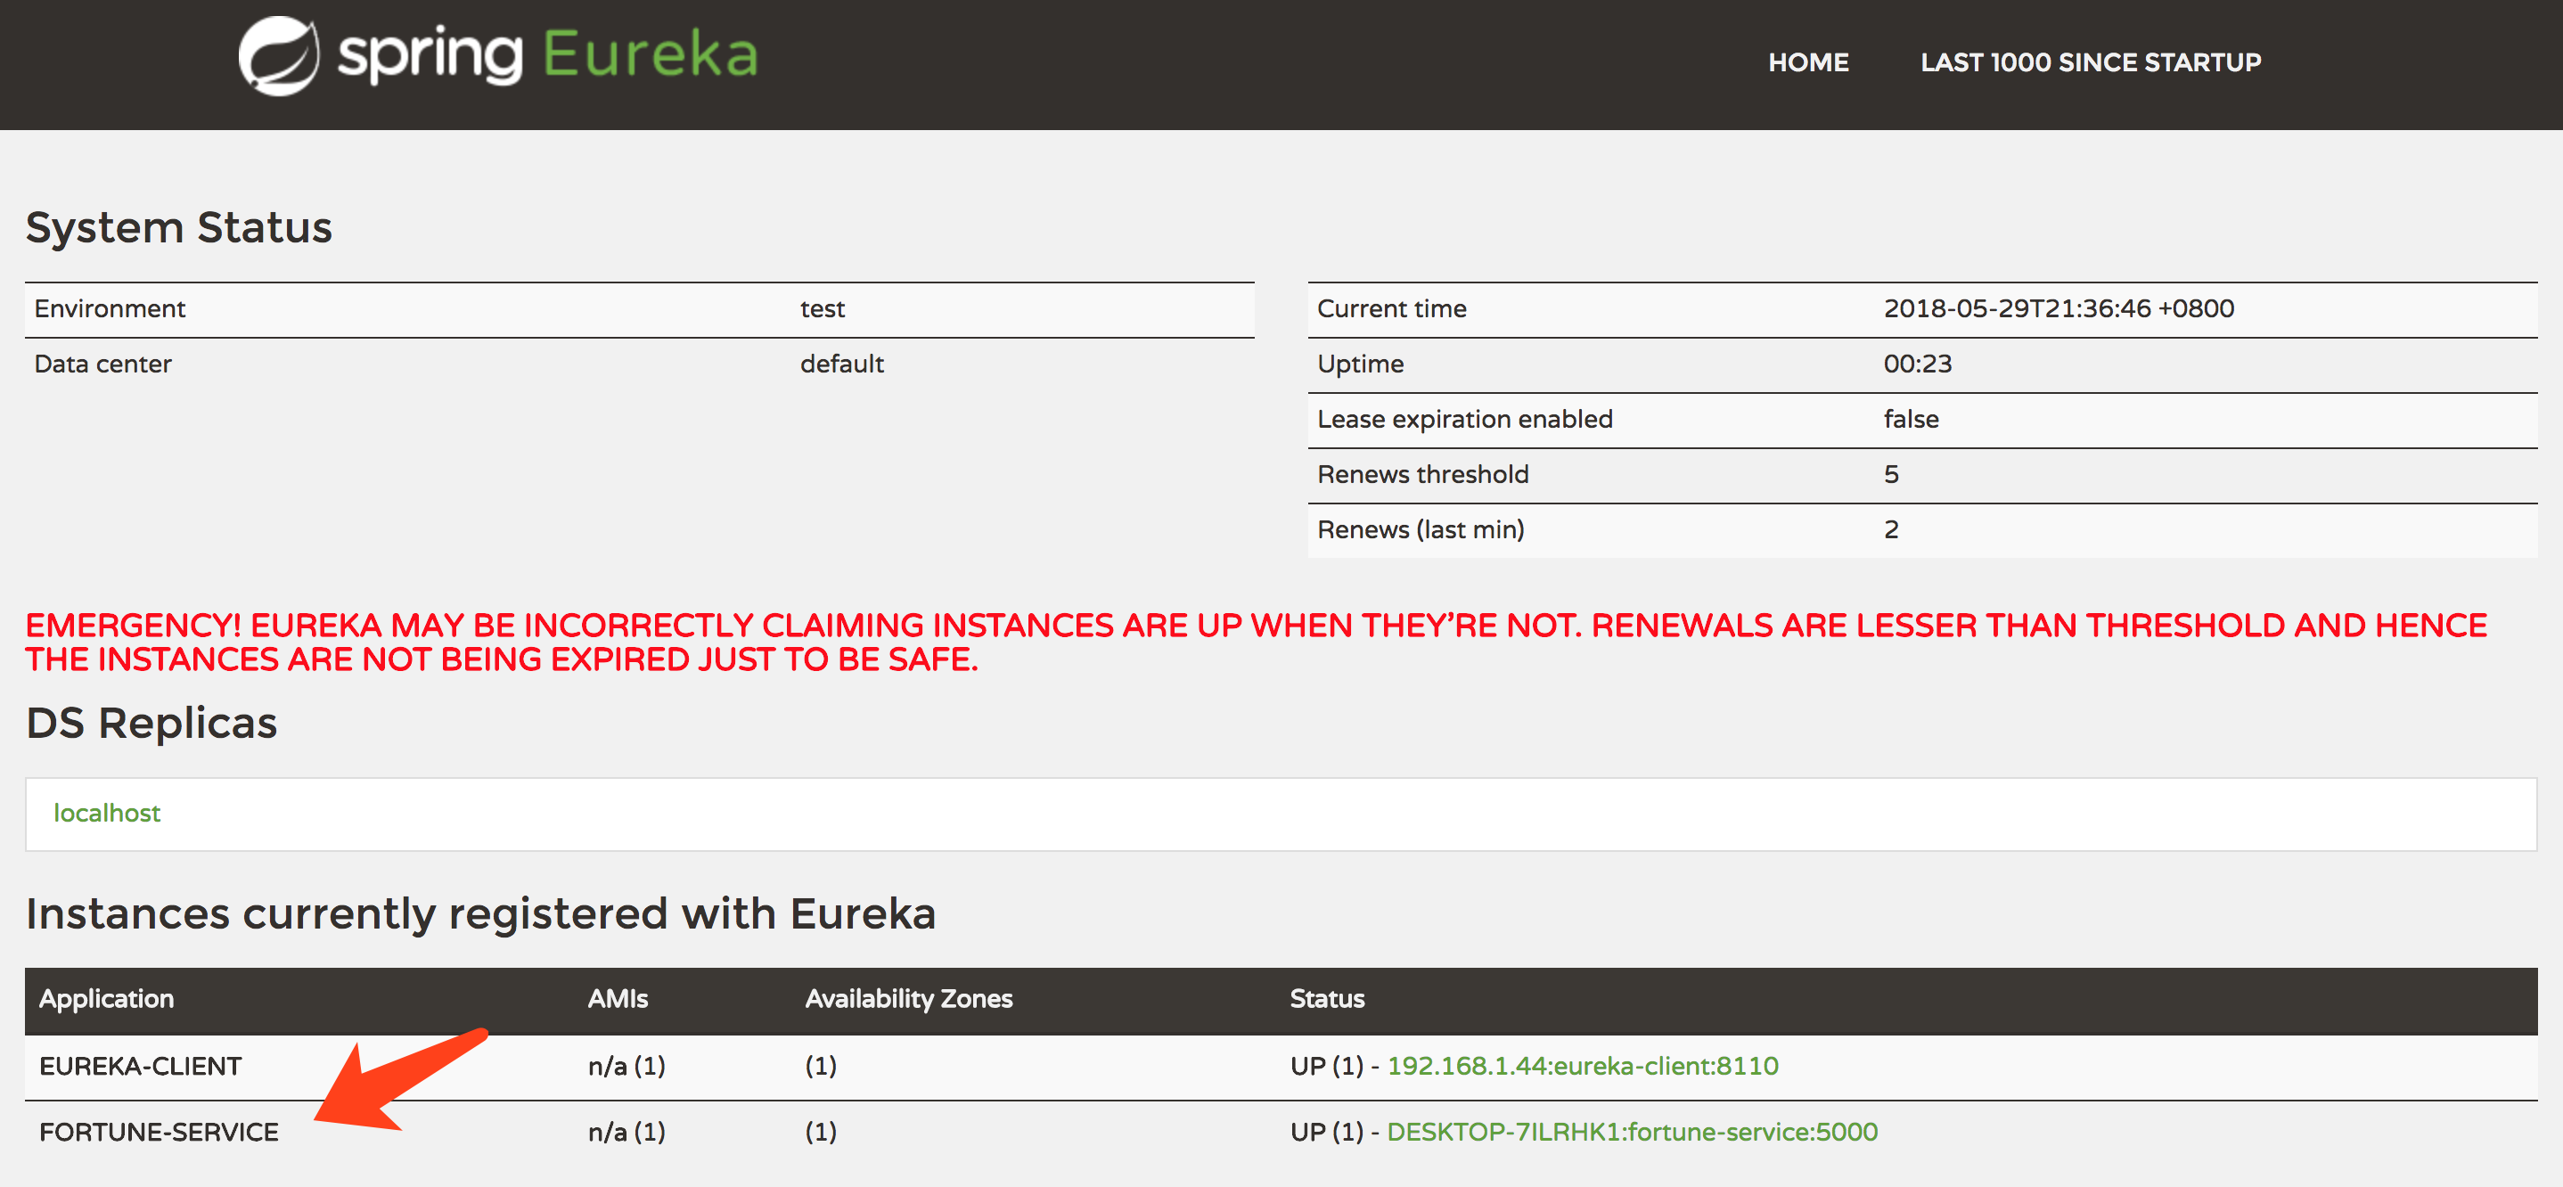Select the Data center label

coord(102,364)
